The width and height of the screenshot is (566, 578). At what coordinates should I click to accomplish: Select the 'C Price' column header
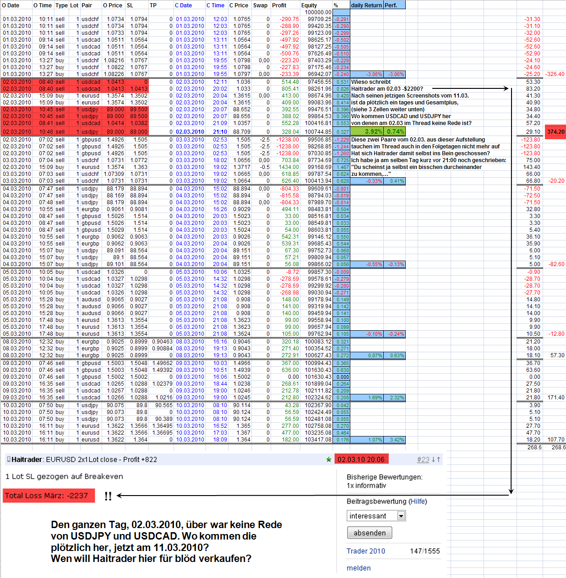[x=239, y=5]
